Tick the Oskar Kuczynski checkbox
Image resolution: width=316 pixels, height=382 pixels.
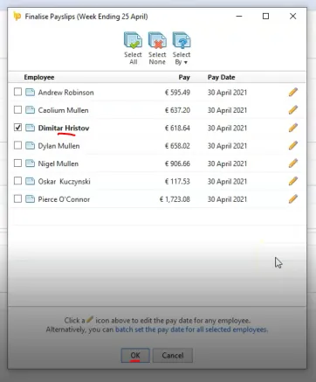(17, 181)
